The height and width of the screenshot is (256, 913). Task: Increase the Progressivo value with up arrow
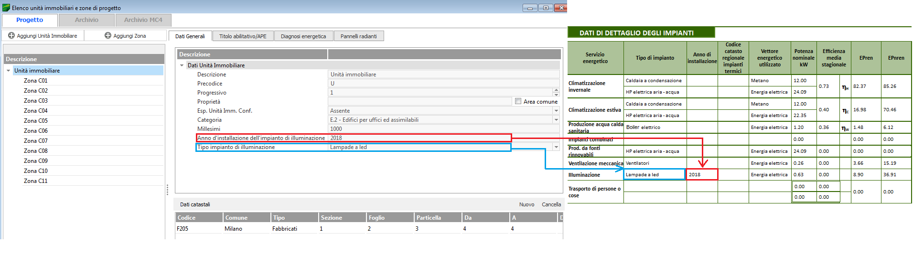pos(556,90)
